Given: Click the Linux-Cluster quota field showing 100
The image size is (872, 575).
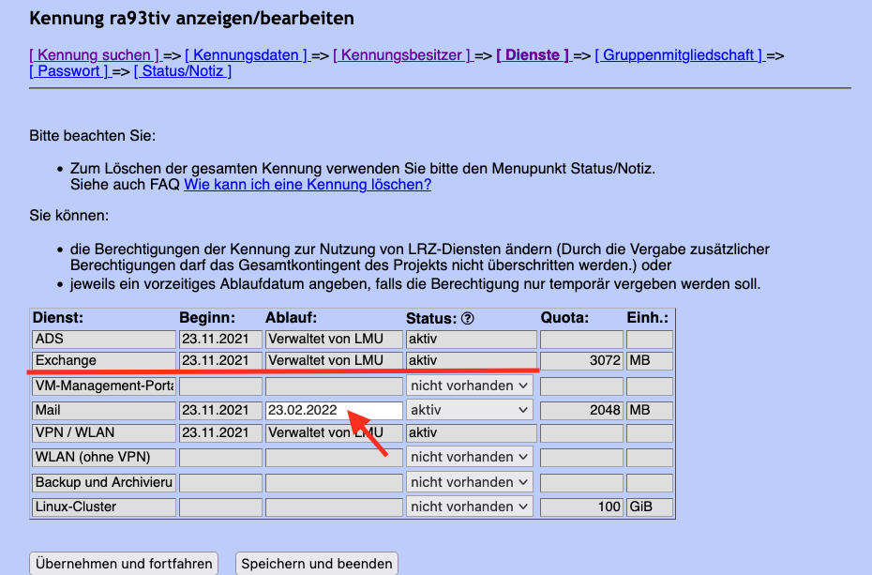Looking at the screenshot, I should coord(581,507).
